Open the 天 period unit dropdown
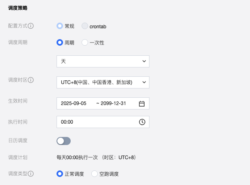The height and width of the screenshot is (185, 250). pyautogui.click(x=103, y=61)
